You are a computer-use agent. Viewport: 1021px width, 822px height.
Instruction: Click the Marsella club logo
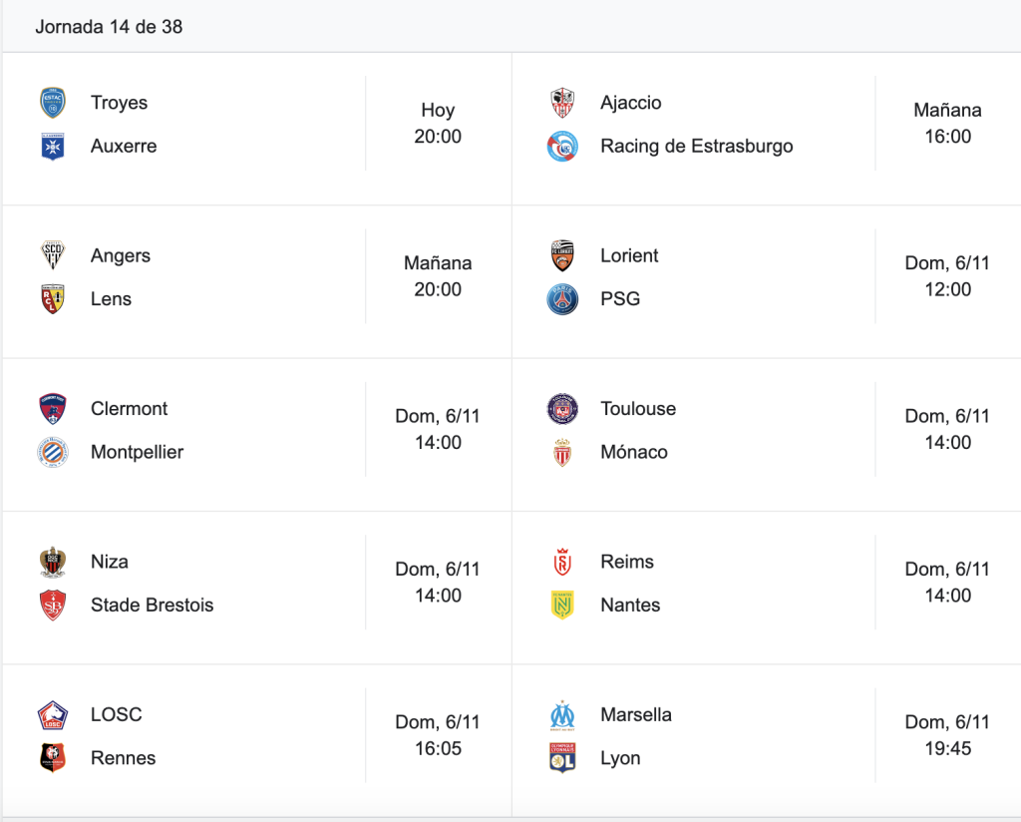point(562,715)
